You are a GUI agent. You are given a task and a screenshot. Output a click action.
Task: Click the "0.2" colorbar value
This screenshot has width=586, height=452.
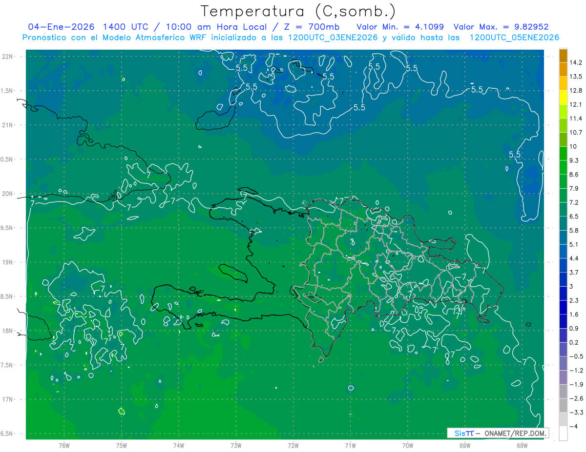(574, 342)
